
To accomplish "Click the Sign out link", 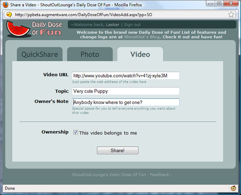I will [x=132, y=25].
